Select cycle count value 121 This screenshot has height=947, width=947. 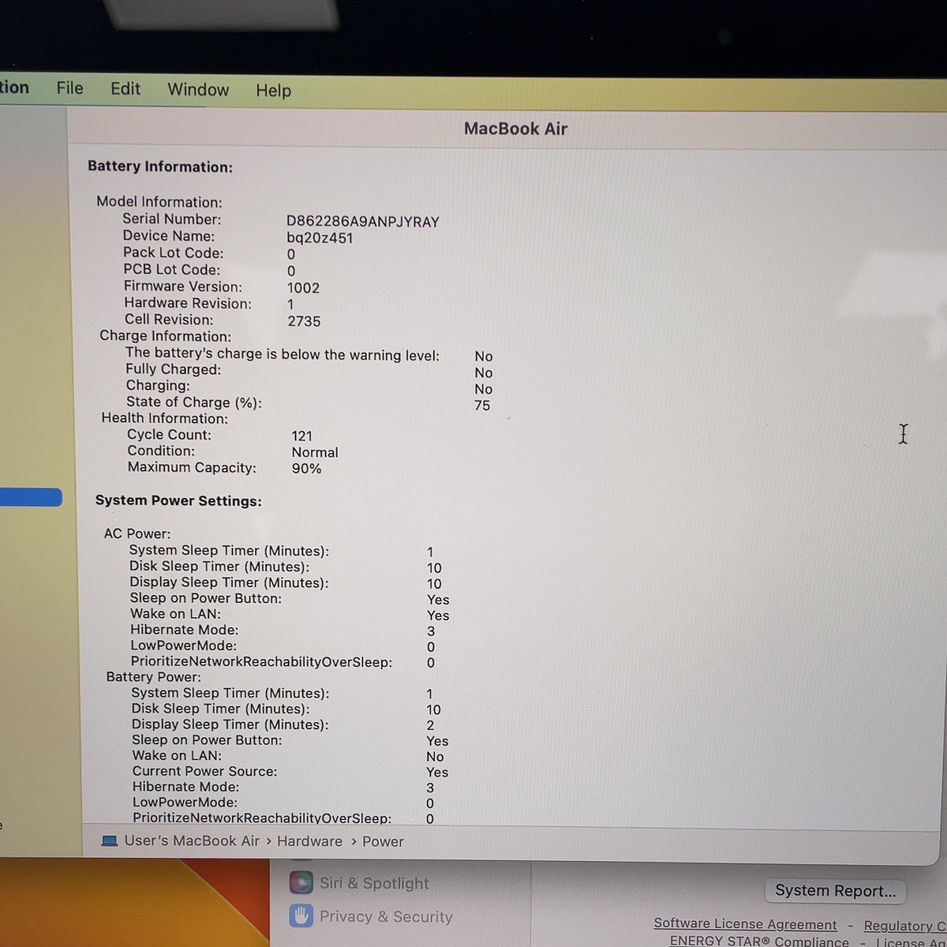coord(301,436)
